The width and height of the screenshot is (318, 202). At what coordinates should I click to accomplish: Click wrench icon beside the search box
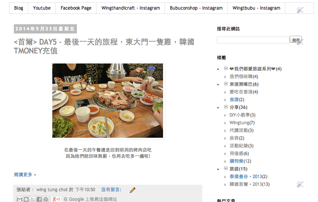300,42
